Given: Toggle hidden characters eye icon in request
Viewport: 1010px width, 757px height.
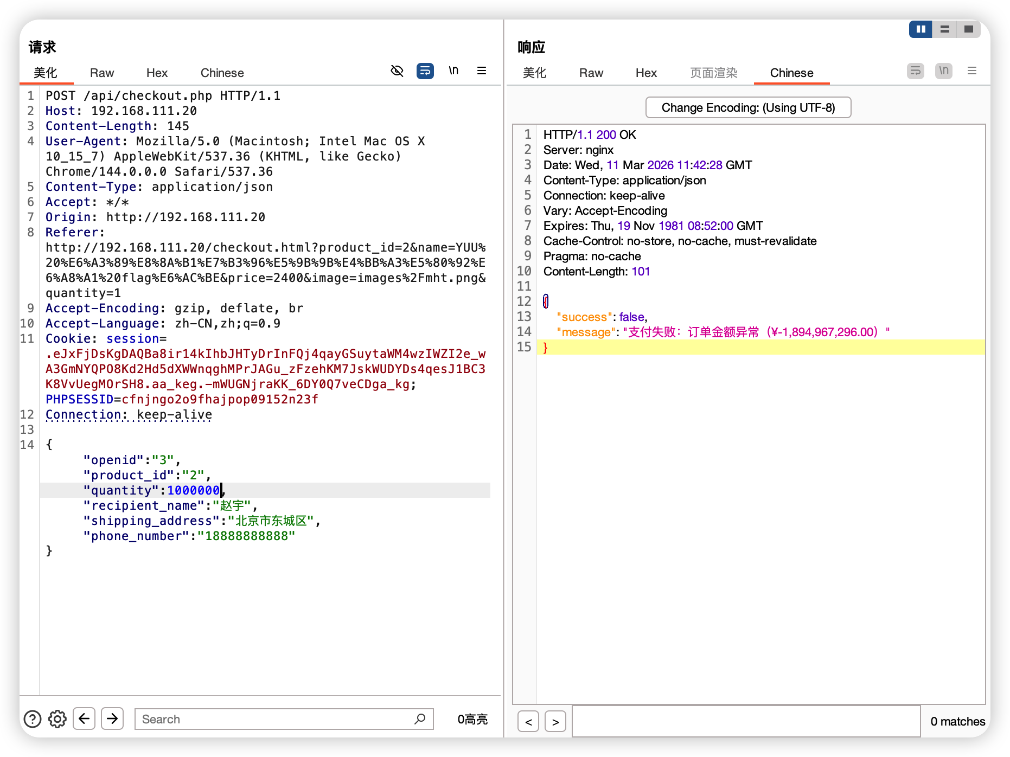Looking at the screenshot, I should coord(397,71).
